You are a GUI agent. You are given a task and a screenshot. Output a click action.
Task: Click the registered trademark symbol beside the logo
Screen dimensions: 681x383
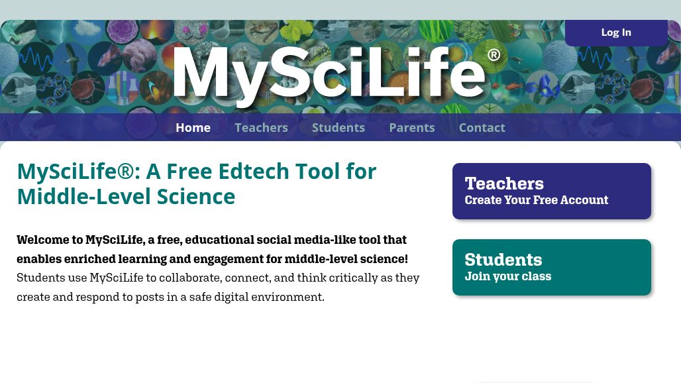494,56
